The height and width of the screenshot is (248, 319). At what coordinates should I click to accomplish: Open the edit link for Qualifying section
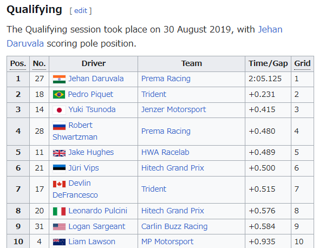point(81,11)
